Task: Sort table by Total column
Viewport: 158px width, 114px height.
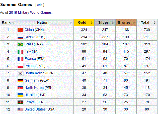Action: 147,22
